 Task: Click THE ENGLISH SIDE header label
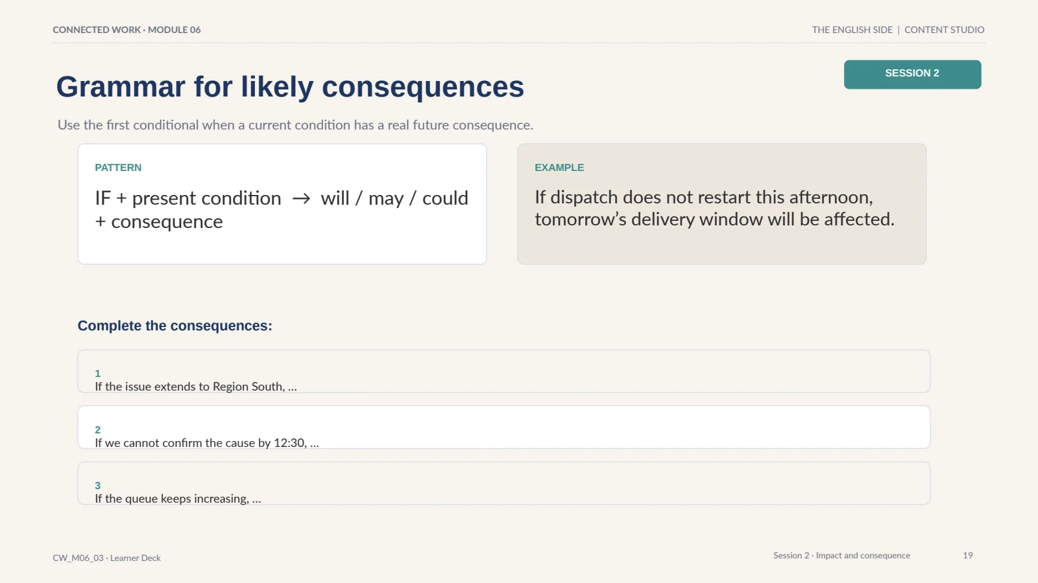(x=852, y=30)
